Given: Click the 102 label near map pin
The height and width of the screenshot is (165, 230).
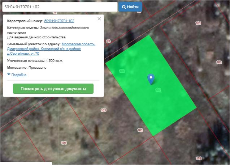Looking at the screenshot, I should (x=158, y=90).
